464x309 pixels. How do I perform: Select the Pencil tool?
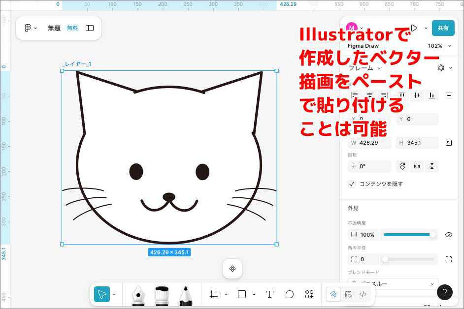[185, 295]
